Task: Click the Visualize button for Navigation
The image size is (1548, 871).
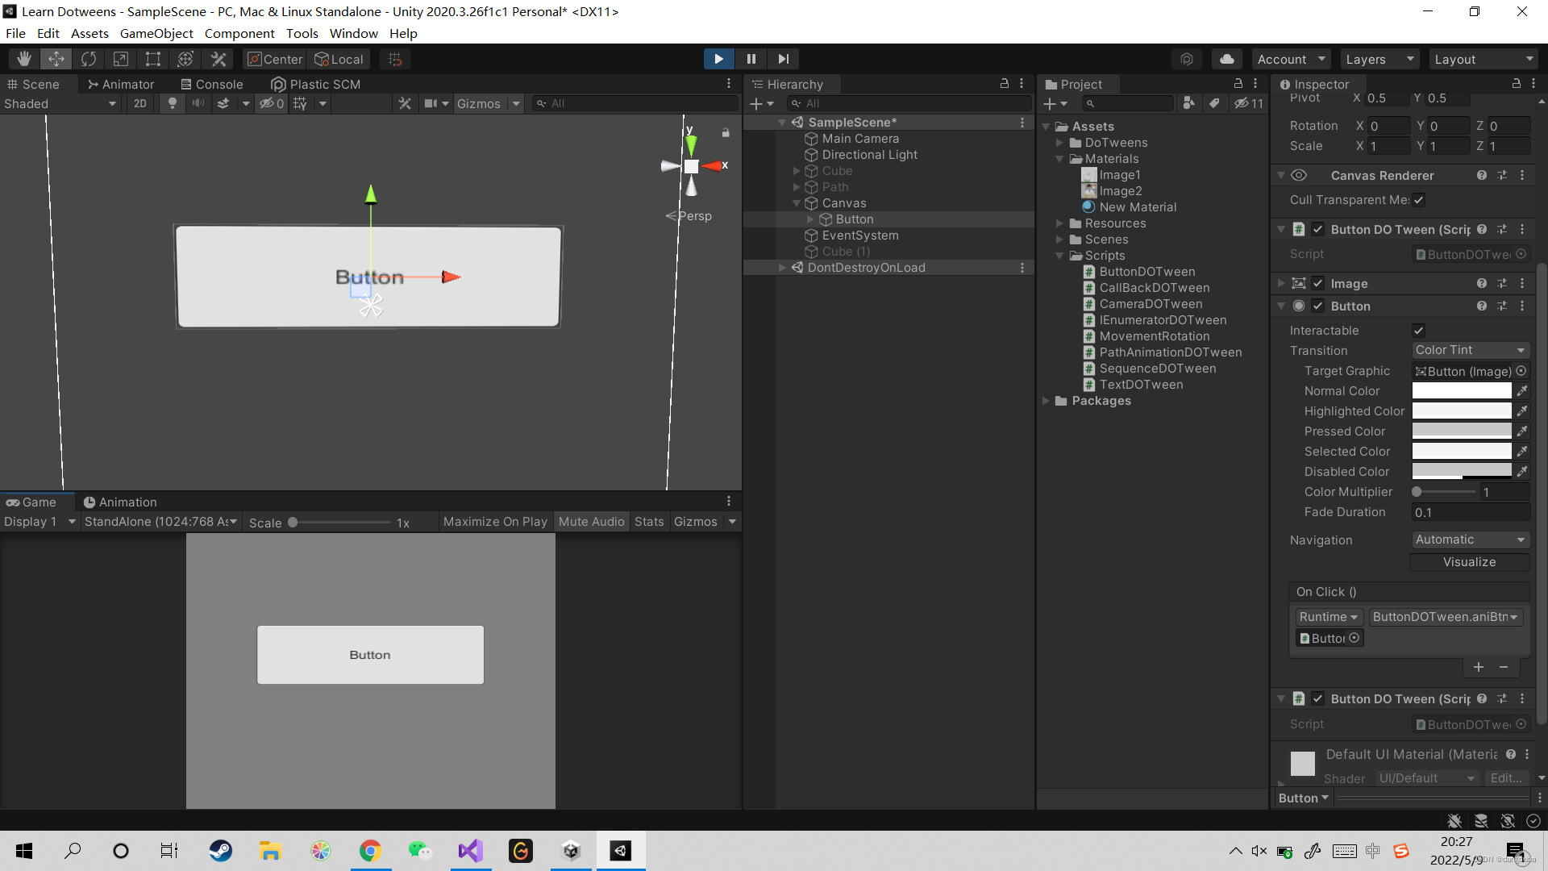Action: (x=1469, y=562)
